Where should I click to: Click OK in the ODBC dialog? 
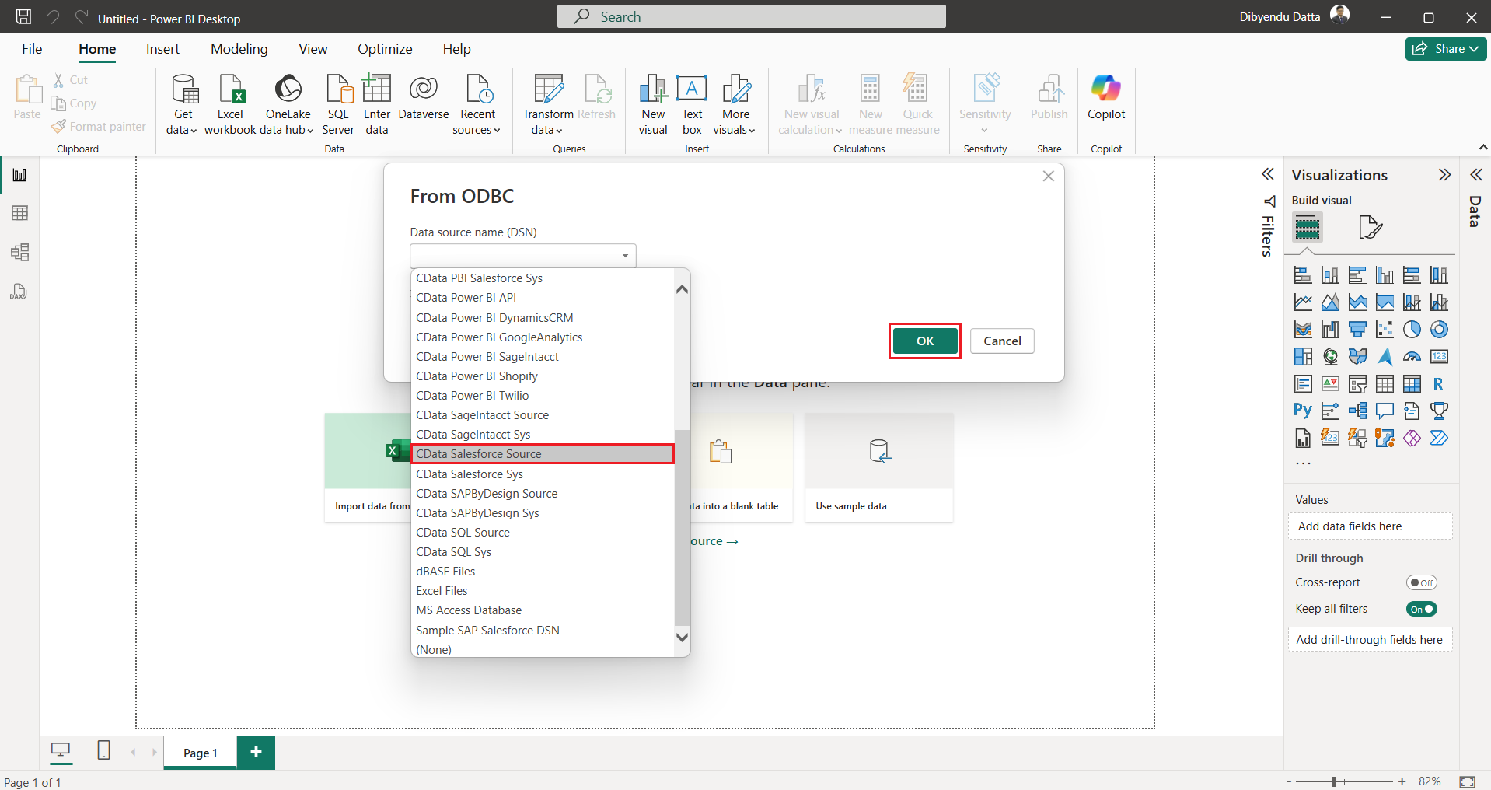click(925, 341)
